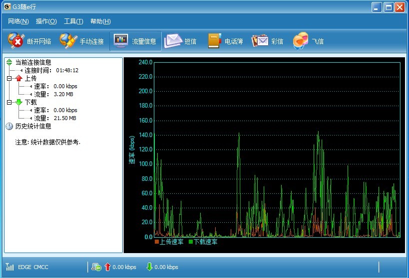Select the 上传 tree item label

pyautogui.click(x=30, y=78)
